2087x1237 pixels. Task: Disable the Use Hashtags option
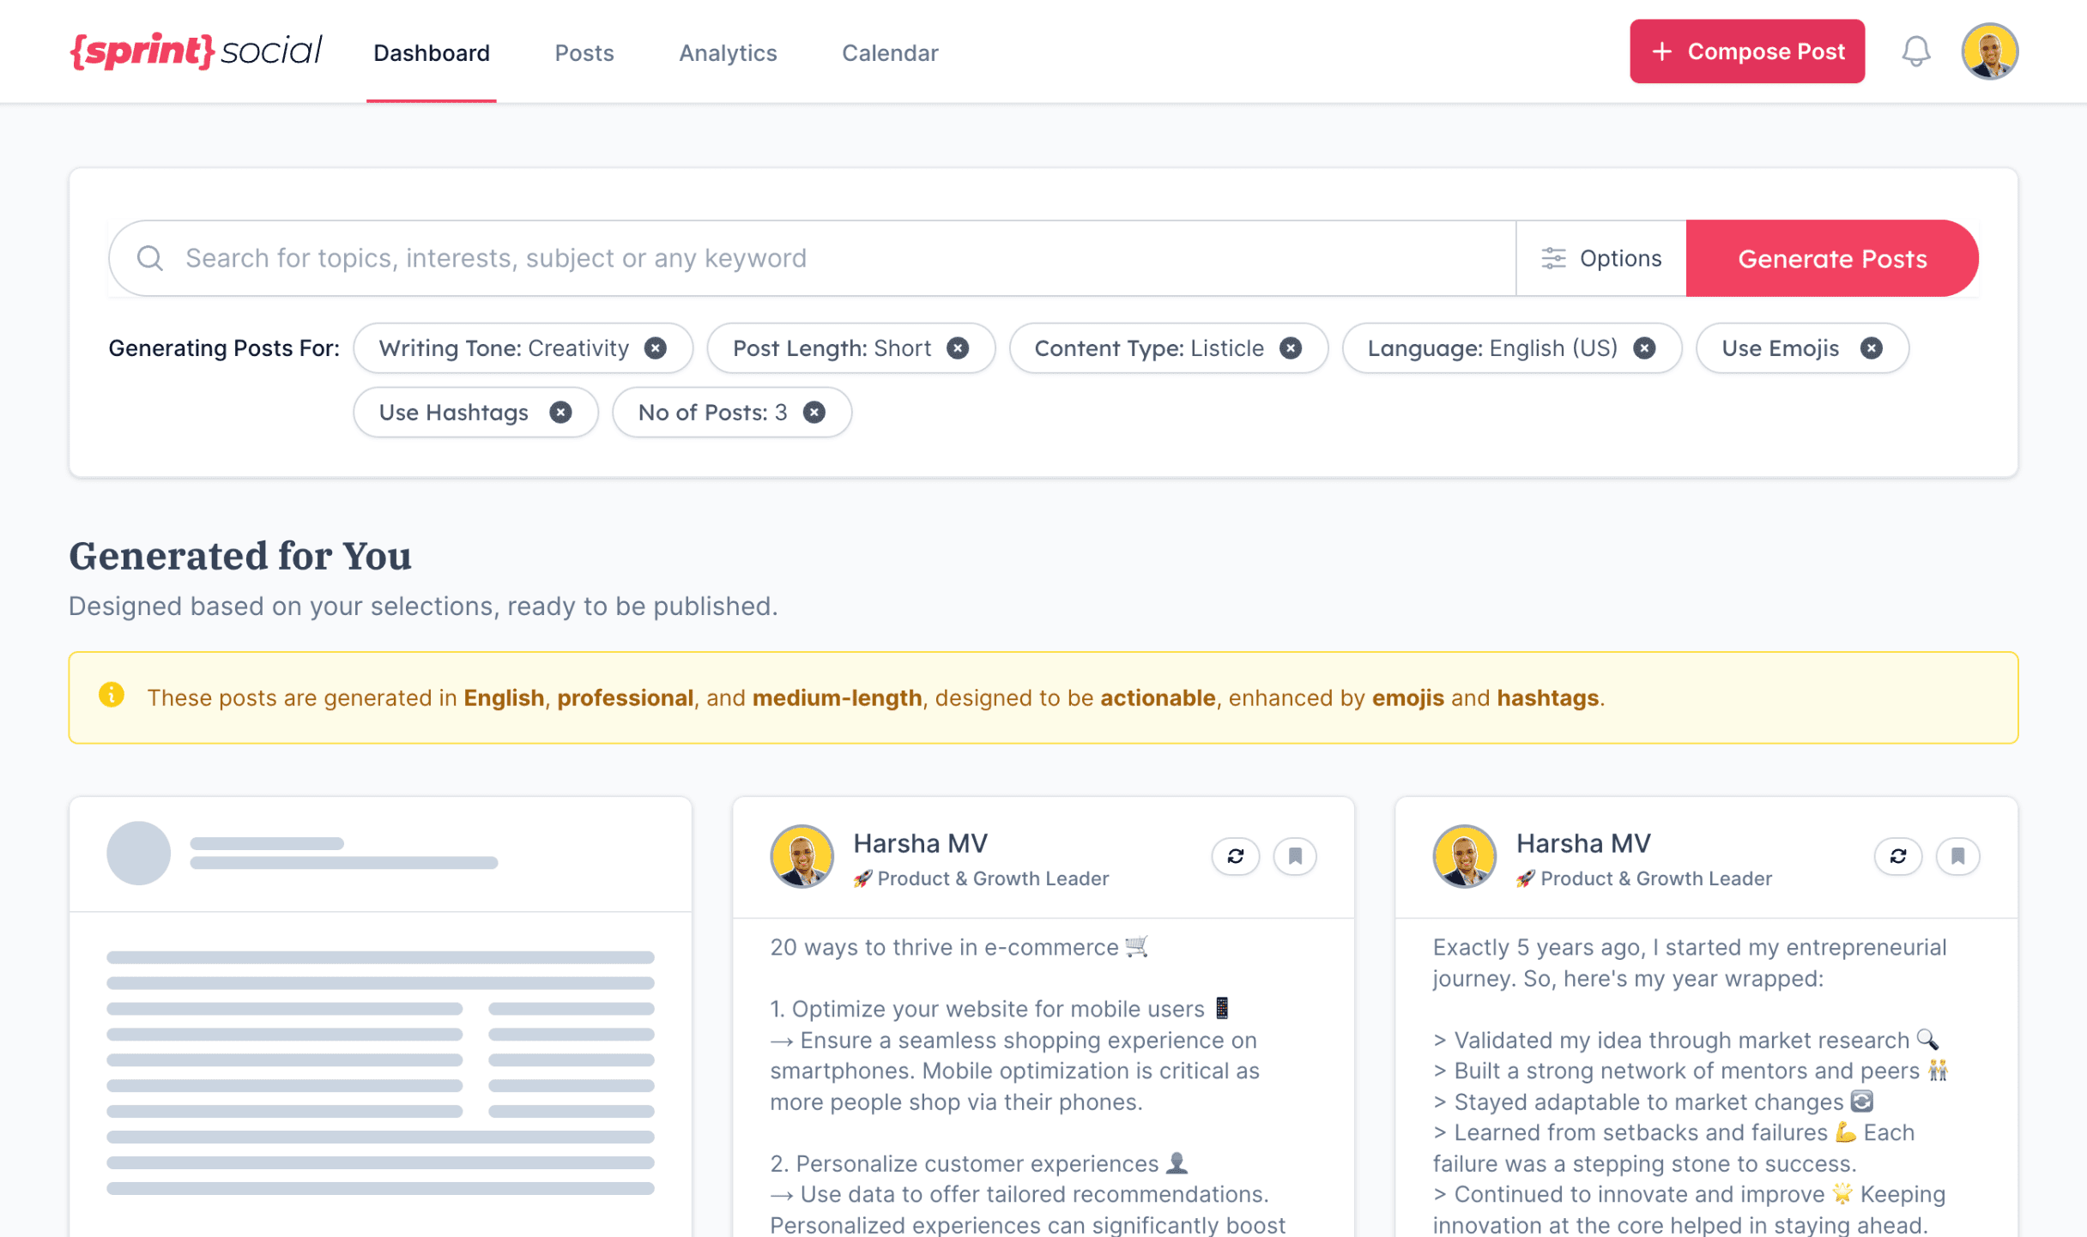pos(560,413)
